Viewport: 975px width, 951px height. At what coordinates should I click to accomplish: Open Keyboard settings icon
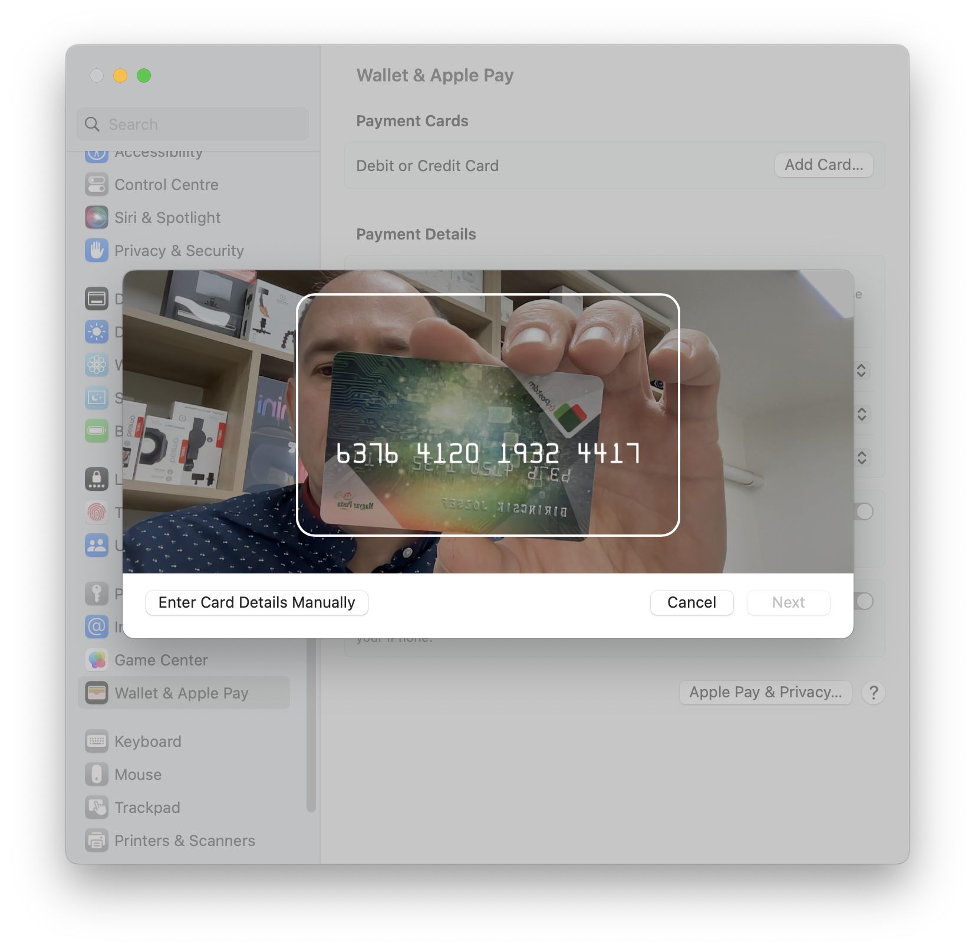[x=97, y=742]
